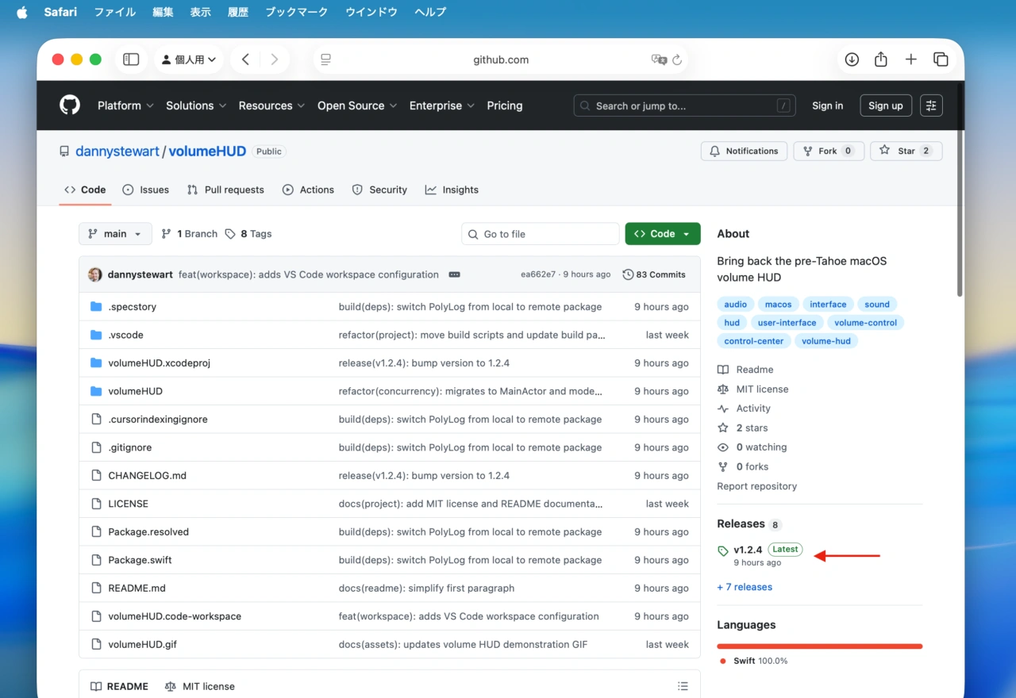Viewport: 1016px width, 698px height.
Task: Toggle Notifications for this repository
Action: click(744, 151)
